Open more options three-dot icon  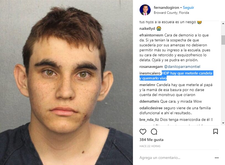216,158
